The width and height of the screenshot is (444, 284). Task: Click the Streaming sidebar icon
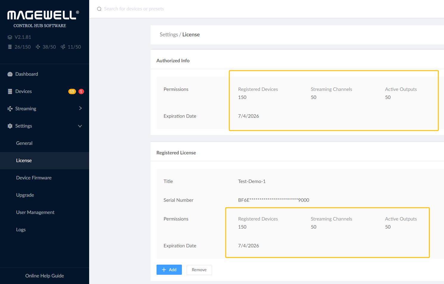(10, 109)
